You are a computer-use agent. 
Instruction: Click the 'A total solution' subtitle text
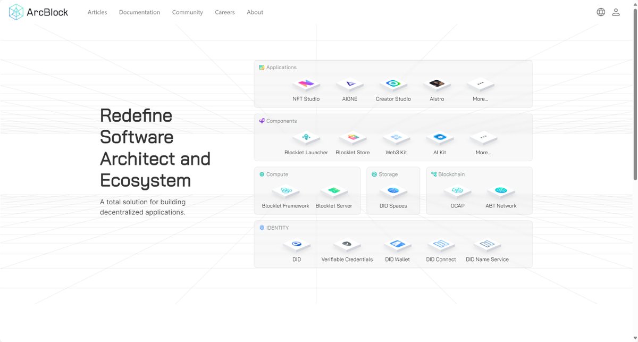point(142,207)
